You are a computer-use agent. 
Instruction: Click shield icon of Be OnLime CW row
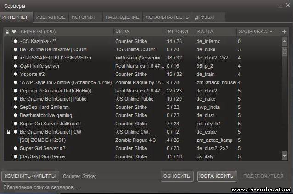(16, 132)
